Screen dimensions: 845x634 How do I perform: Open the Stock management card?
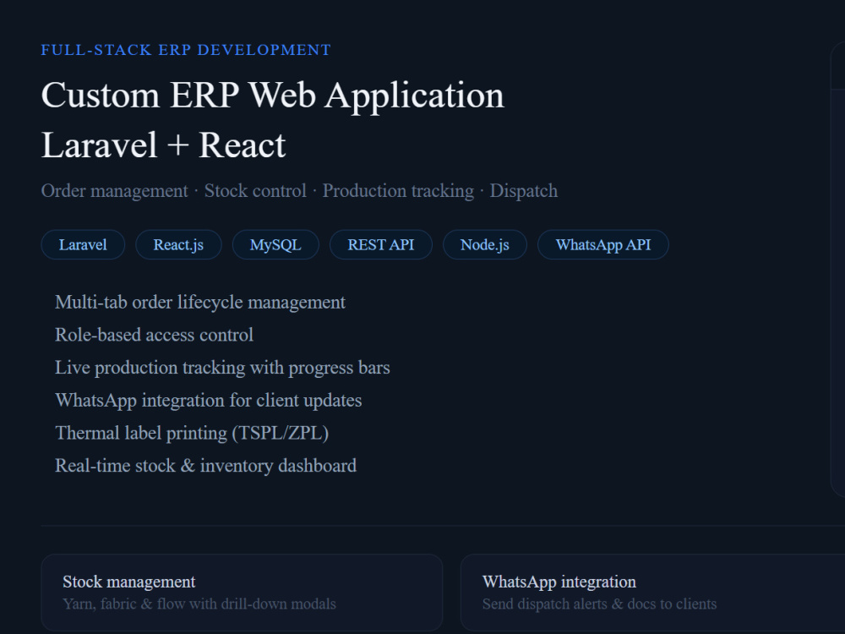tap(242, 593)
